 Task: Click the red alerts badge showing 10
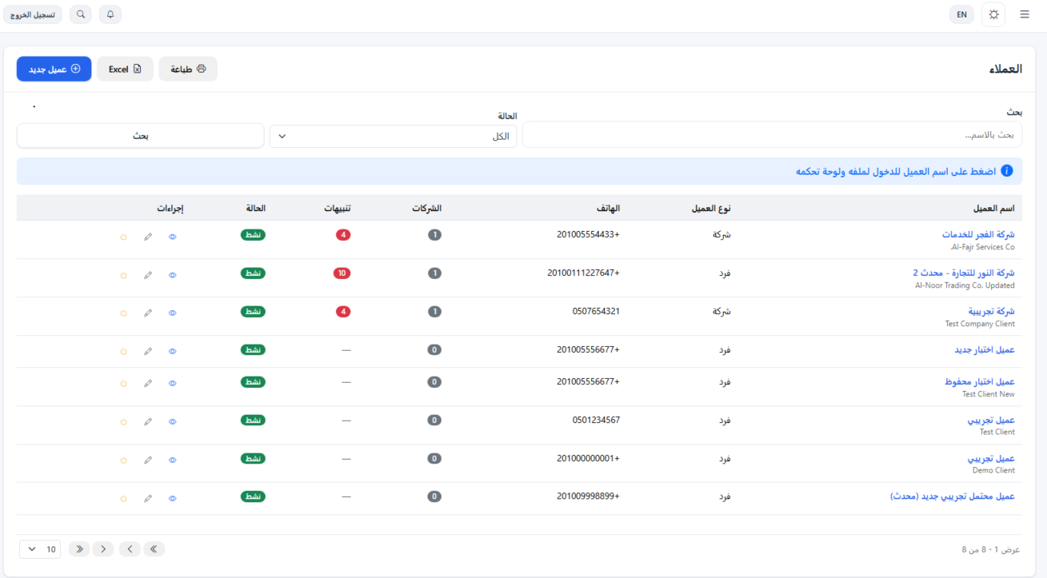point(342,273)
